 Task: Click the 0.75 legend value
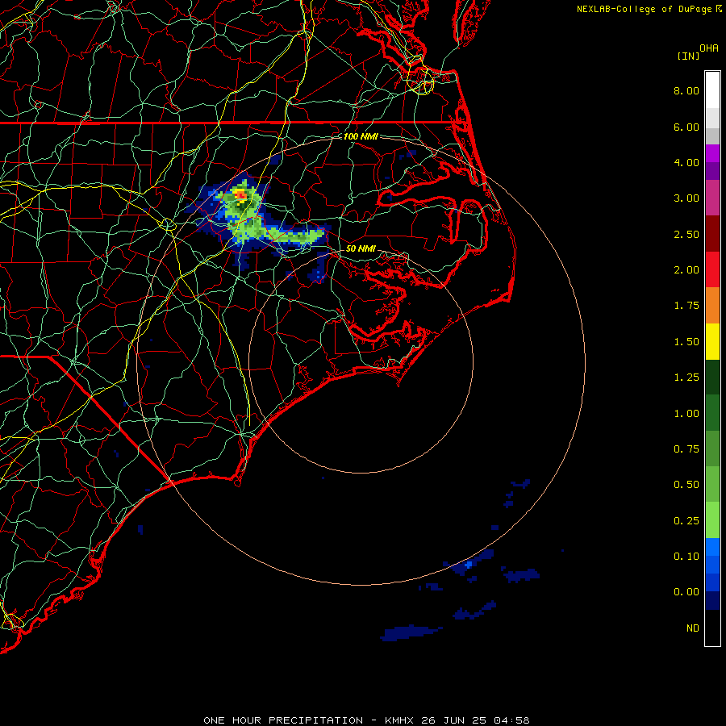(x=686, y=449)
